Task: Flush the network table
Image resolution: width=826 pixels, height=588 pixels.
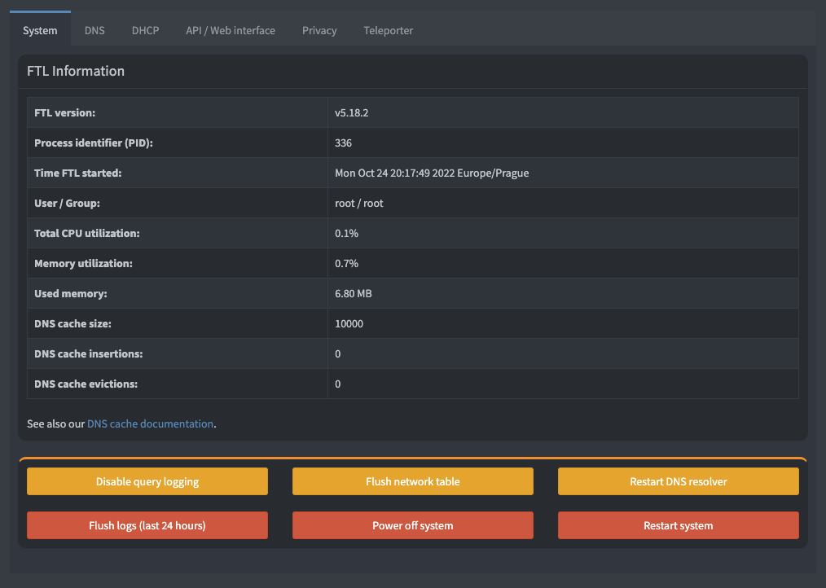Action: coord(412,481)
